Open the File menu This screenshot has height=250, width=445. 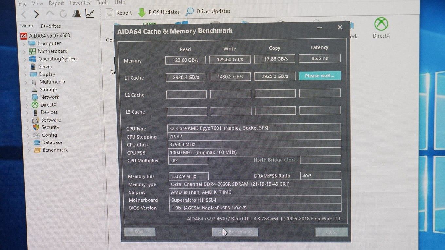[x=22, y=4]
